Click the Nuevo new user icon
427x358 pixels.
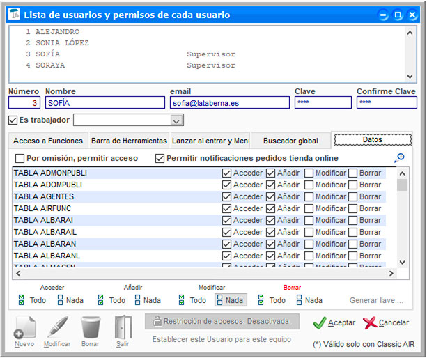point(24,327)
